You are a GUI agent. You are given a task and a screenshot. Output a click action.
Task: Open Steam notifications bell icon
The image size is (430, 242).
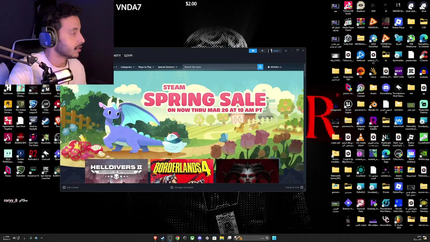pos(262,51)
